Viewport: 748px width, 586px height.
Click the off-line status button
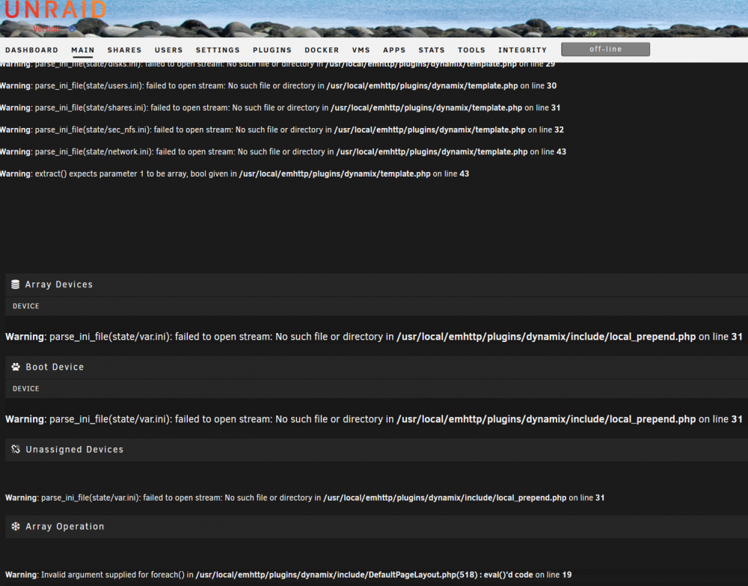coord(605,49)
